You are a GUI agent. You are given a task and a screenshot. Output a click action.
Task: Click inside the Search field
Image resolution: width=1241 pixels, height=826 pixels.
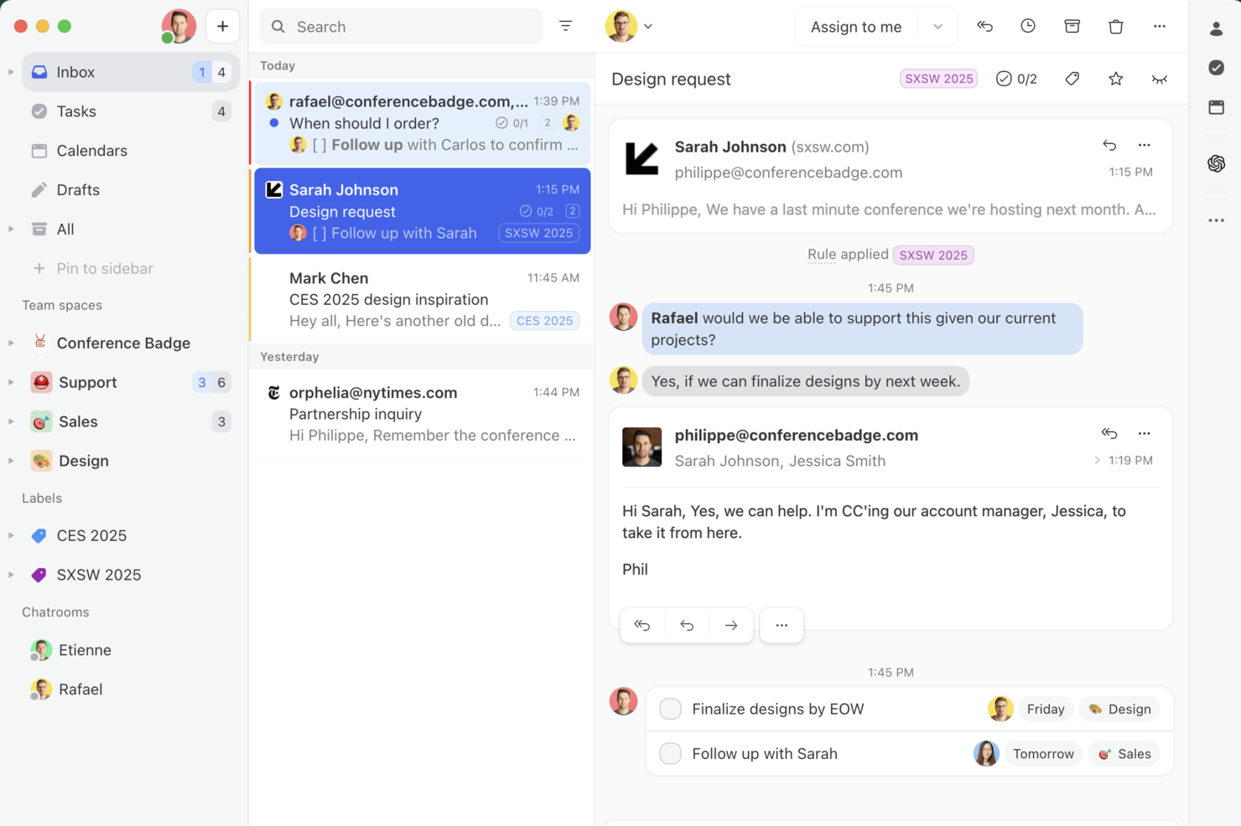(401, 26)
